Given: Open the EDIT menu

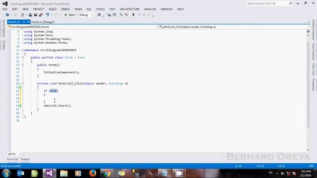Looking at the screenshot, I should pyautogui.click(x=15, y=9).
